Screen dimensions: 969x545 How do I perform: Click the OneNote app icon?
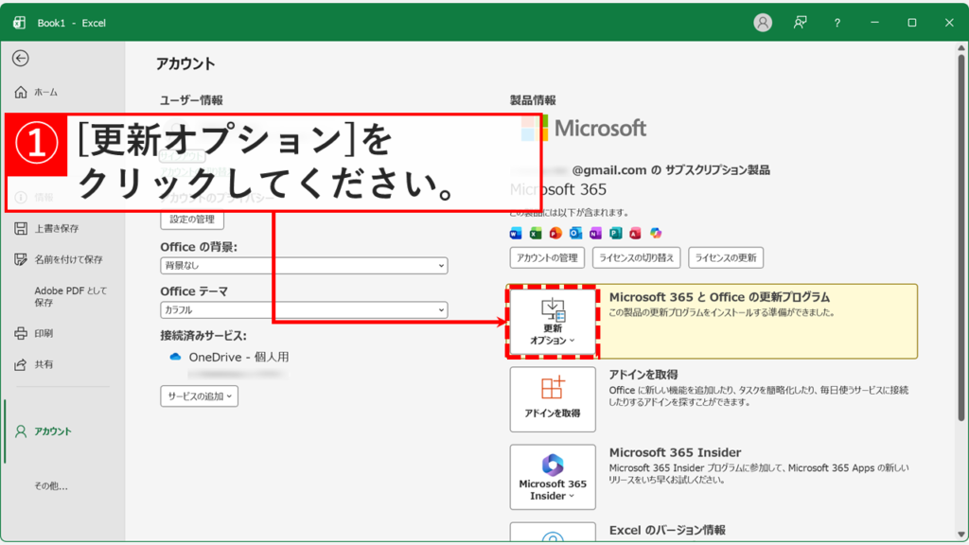(x=595, y=233)
